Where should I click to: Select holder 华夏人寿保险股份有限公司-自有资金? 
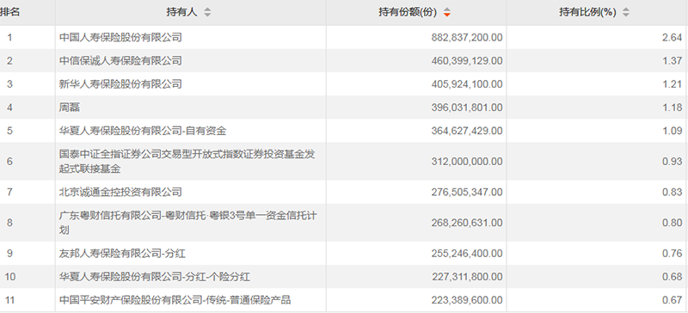[x=143, y=131]
